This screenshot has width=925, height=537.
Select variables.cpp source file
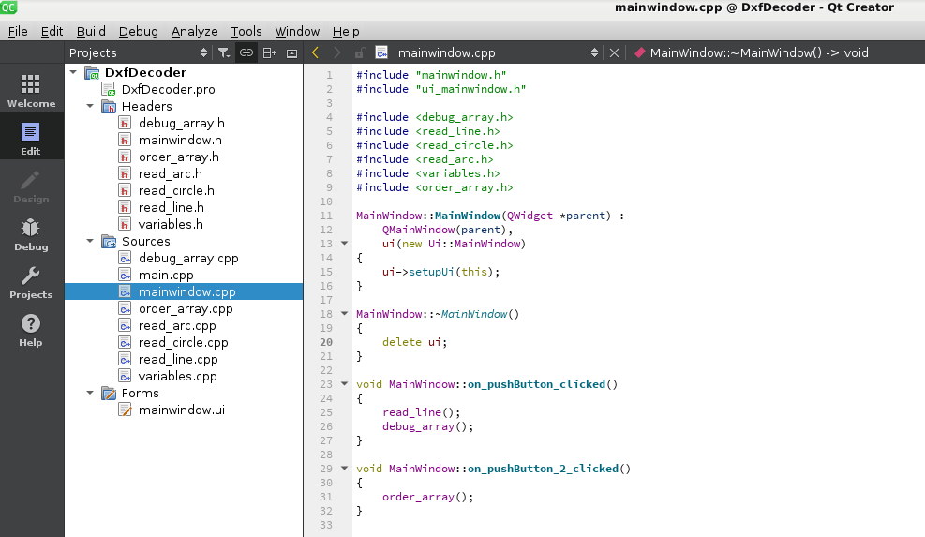coord(177,376)
